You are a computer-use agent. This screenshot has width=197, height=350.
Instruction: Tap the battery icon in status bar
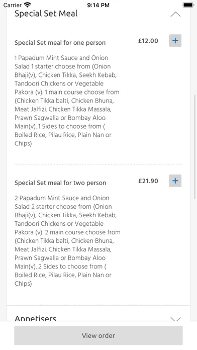[x=188, y=5]
